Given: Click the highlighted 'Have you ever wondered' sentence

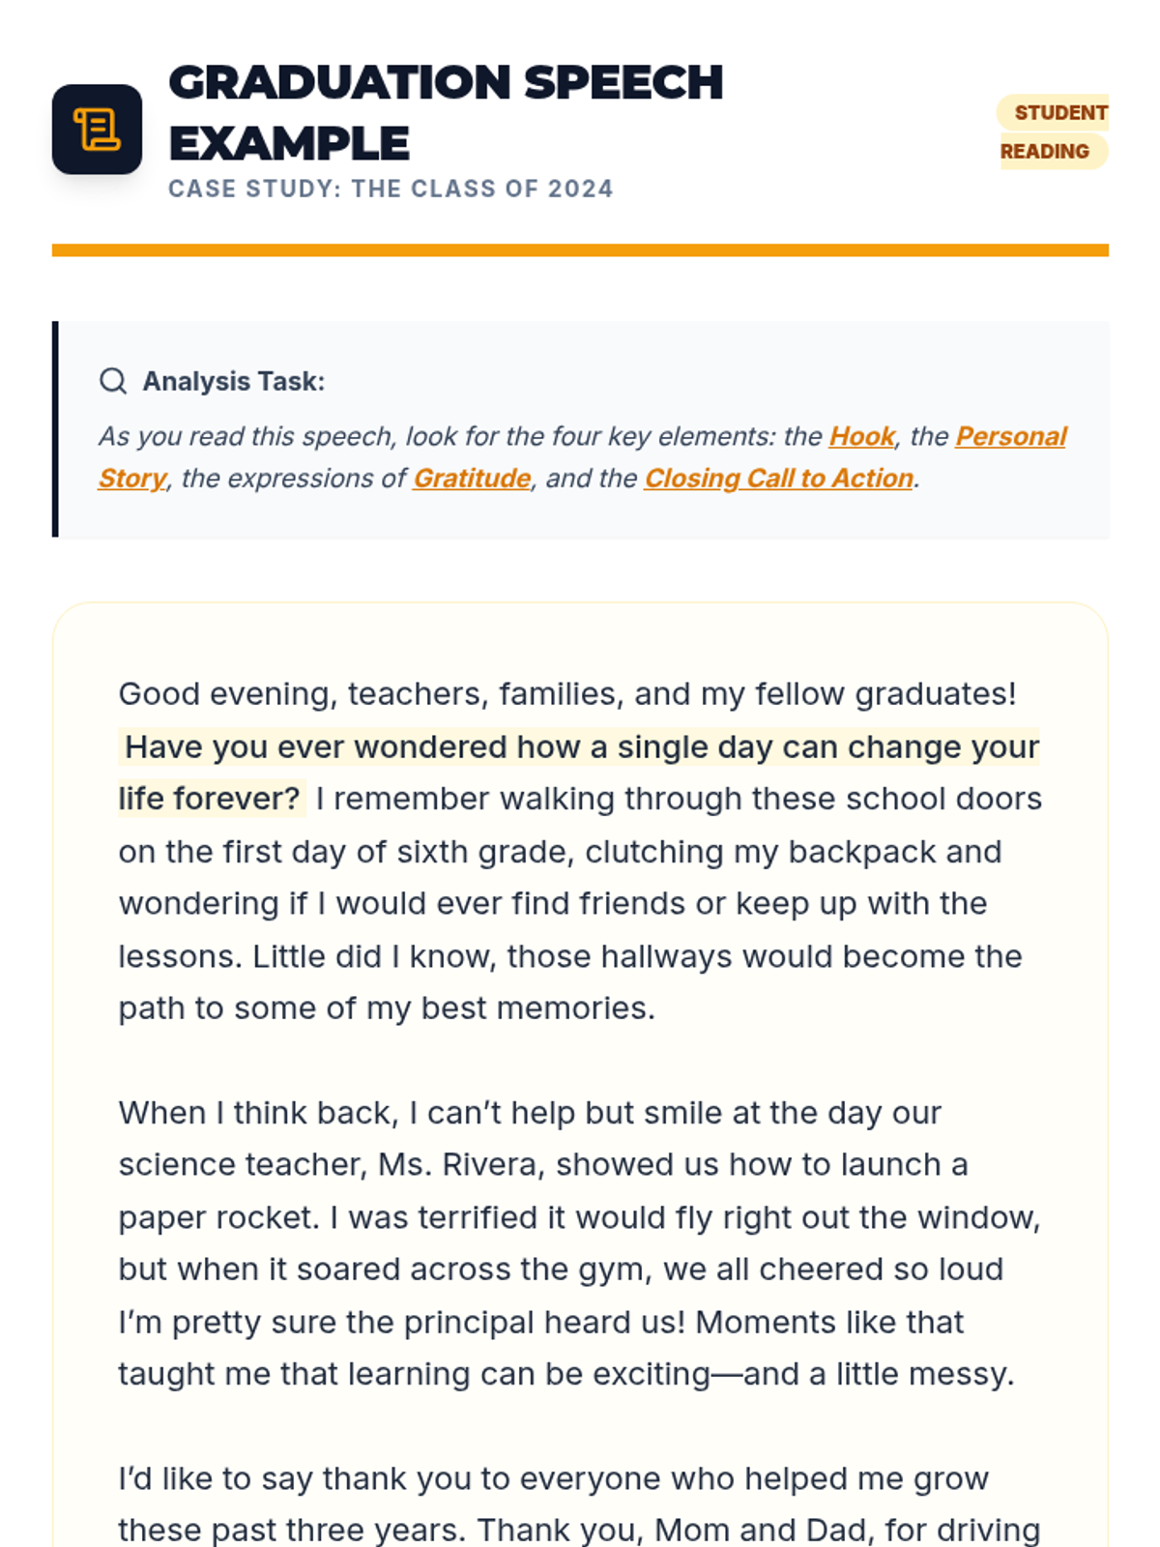Looking at the screenshot, I should pos(580,747).
